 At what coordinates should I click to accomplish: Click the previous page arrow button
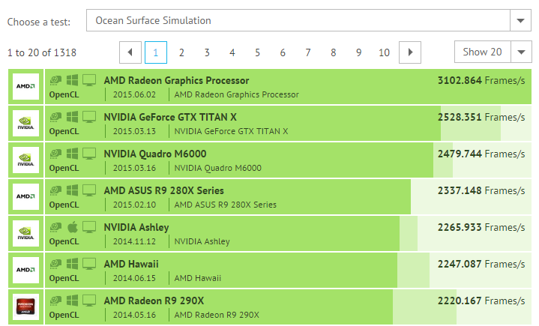[130, 52]
